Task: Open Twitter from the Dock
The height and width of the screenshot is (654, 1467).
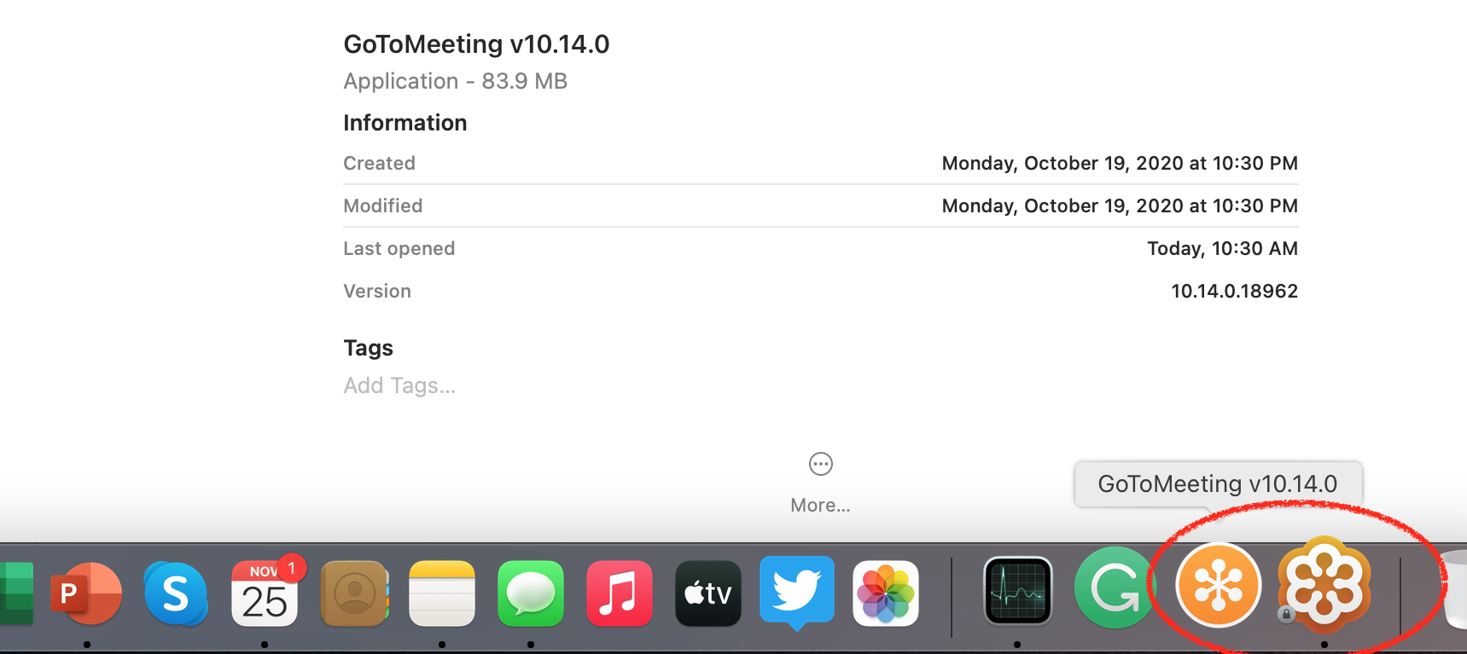Action: coord(797,593)
